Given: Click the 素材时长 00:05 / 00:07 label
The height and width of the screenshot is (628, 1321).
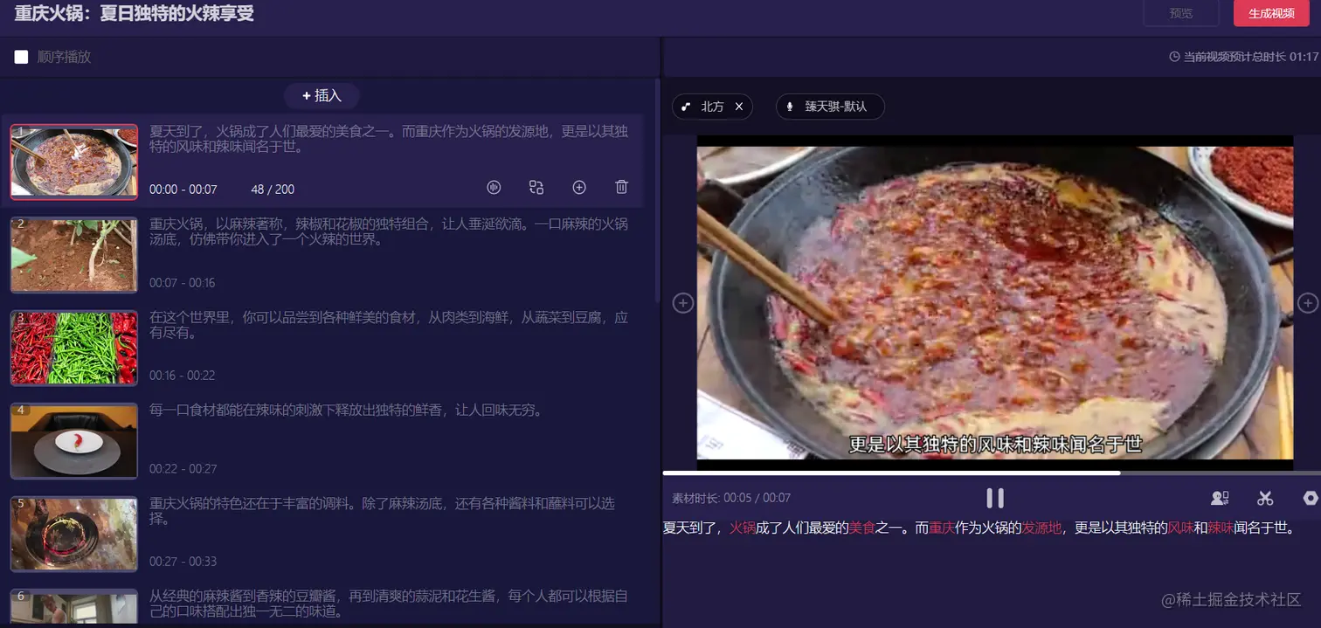Looking at the screenshot, I should tap(731, 498).
